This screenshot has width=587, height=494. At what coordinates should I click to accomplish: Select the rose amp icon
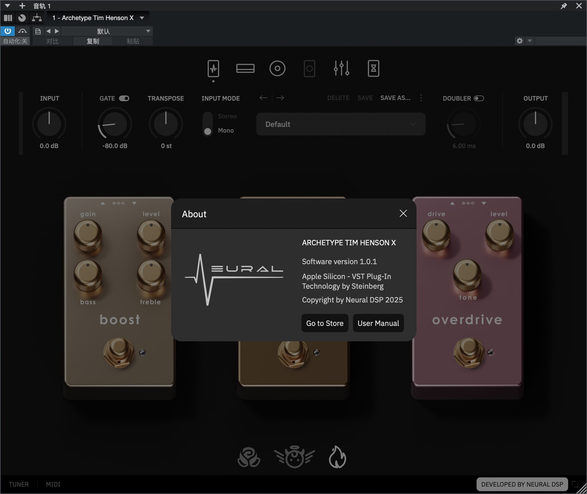249,457
